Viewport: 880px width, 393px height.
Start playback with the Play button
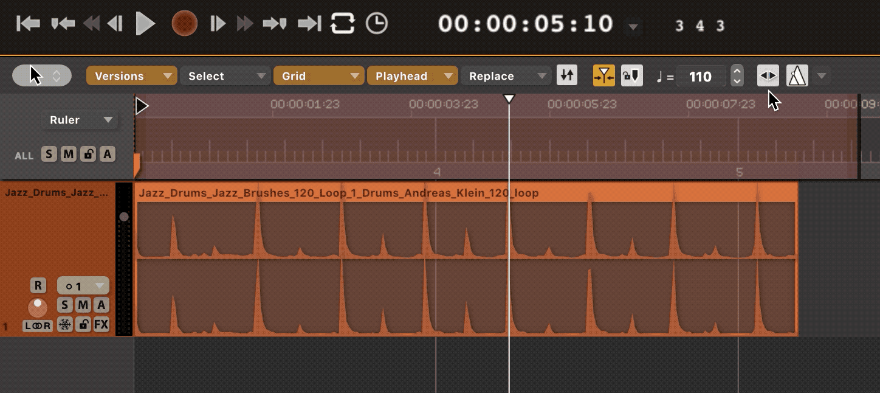(145, 24)
